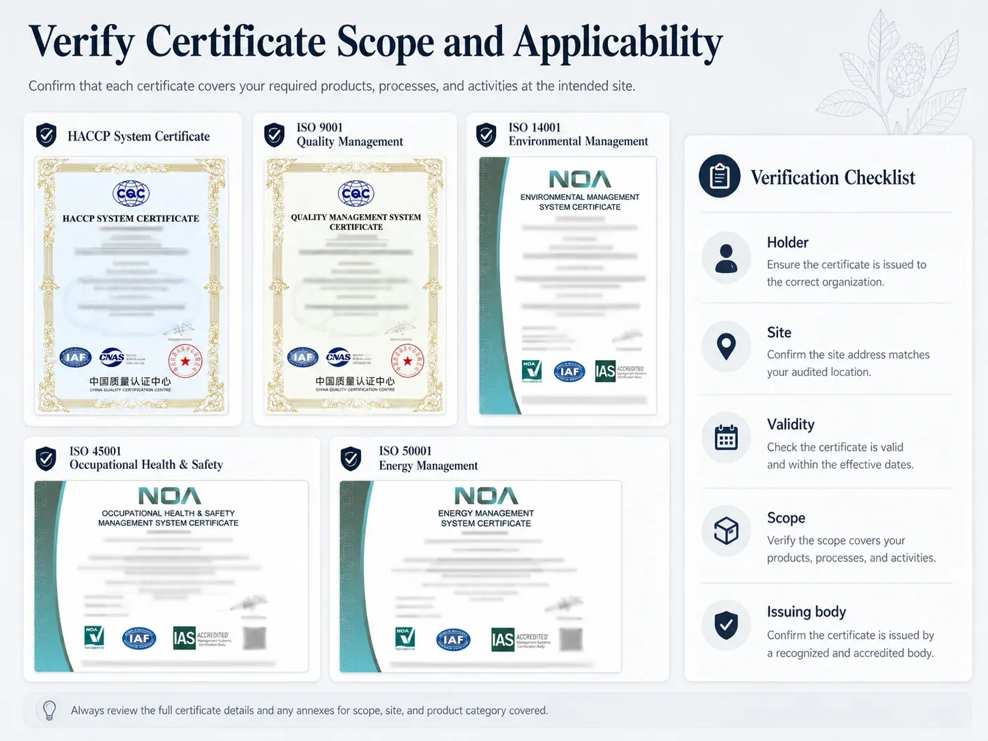Click the shield icon beside ISO 50001

point(351,459)
